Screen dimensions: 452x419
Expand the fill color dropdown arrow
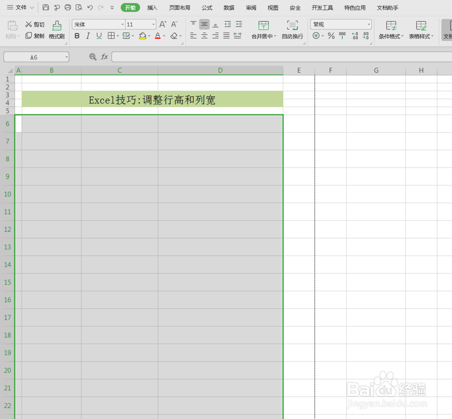(149, 36)
